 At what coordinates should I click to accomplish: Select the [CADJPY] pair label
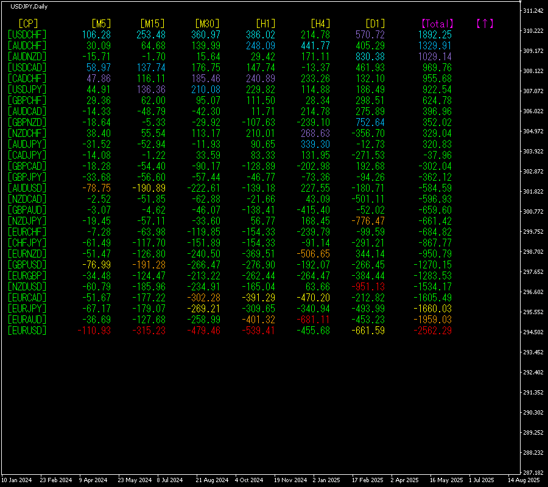27,155
